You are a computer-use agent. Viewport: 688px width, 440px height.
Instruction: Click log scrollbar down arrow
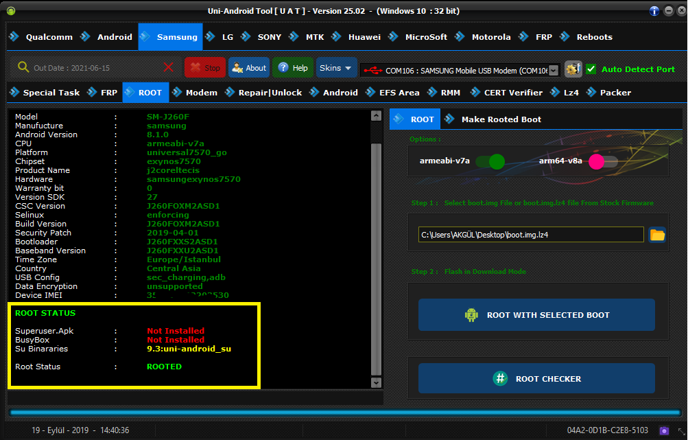click(x=375, y=381)
